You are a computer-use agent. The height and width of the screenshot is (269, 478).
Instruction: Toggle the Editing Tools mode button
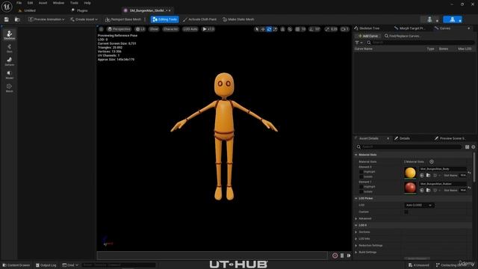click(x=164, y=19)
